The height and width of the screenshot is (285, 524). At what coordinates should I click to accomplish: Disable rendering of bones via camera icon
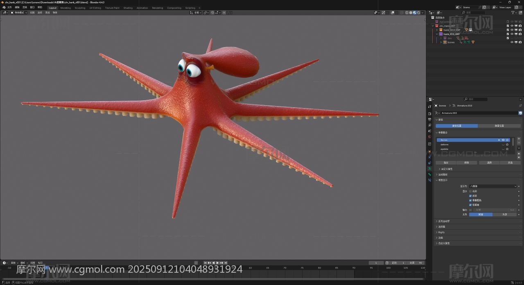[x=520, y=42]
